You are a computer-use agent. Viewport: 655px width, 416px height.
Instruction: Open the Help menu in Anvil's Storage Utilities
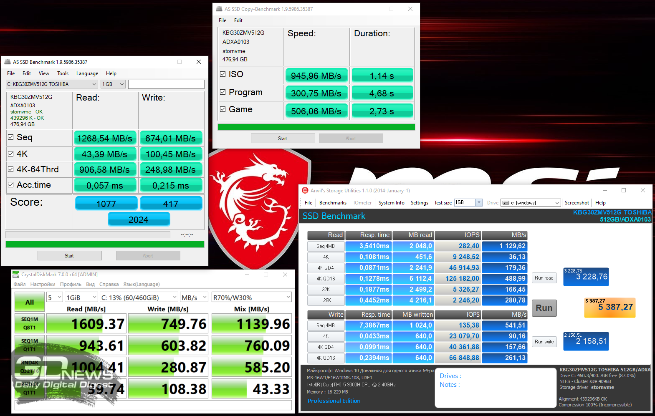pos(600,203)
